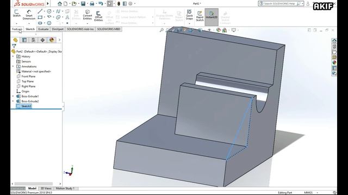Select the Corner Rectangle tool

[40, 17]
